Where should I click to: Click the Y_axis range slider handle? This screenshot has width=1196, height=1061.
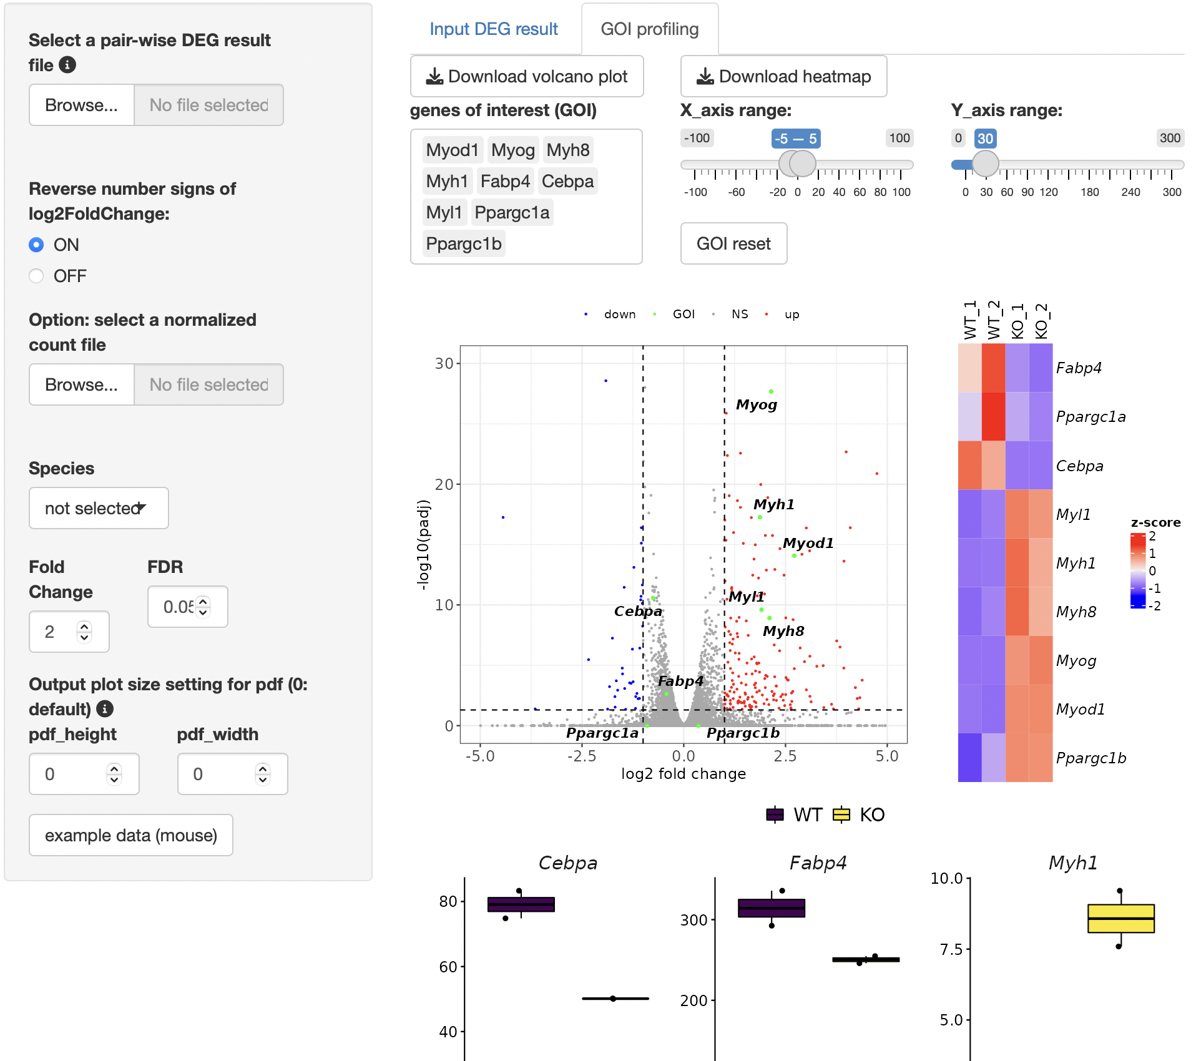985,164
